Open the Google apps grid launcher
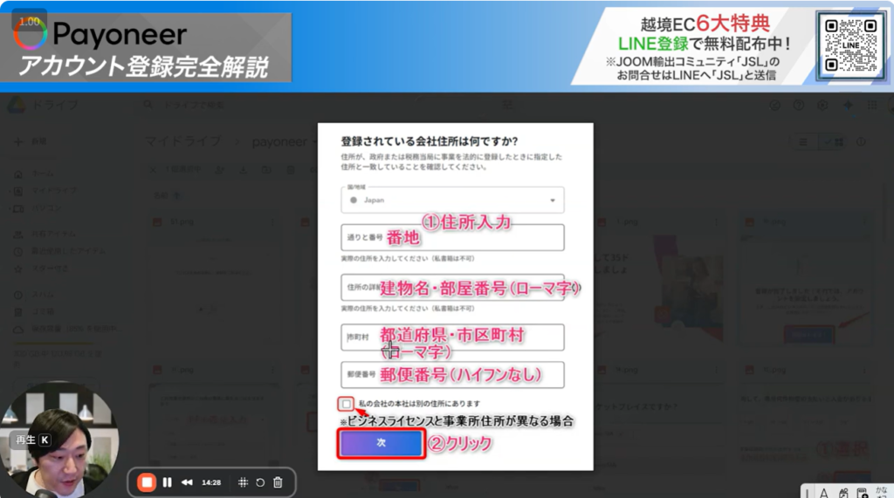 click(874, 106)
